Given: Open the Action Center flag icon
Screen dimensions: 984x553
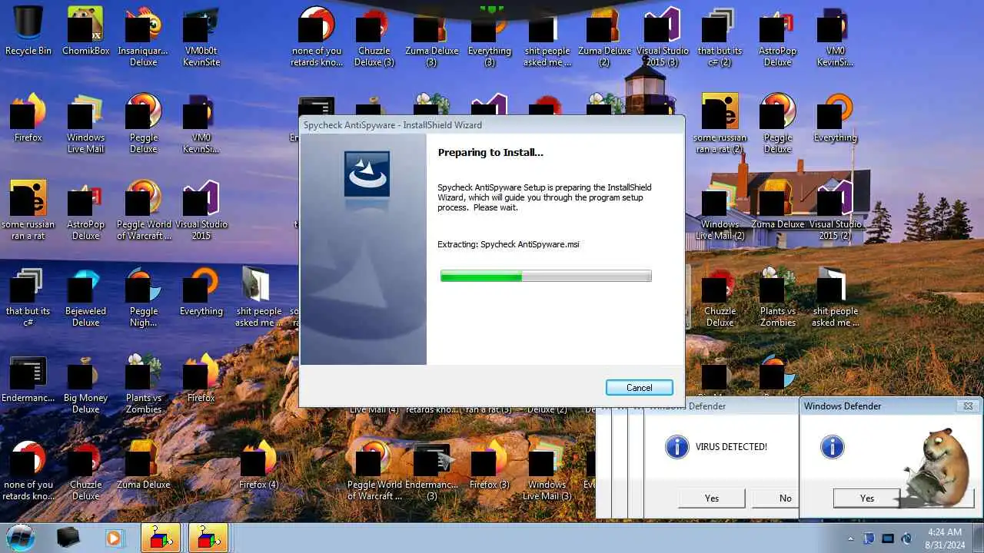Looking at the screenshot, I should (869, 538).
